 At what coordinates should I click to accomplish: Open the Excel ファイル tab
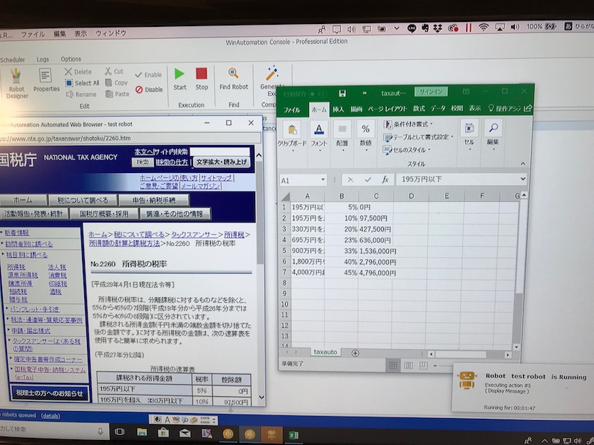pos(291,109)
